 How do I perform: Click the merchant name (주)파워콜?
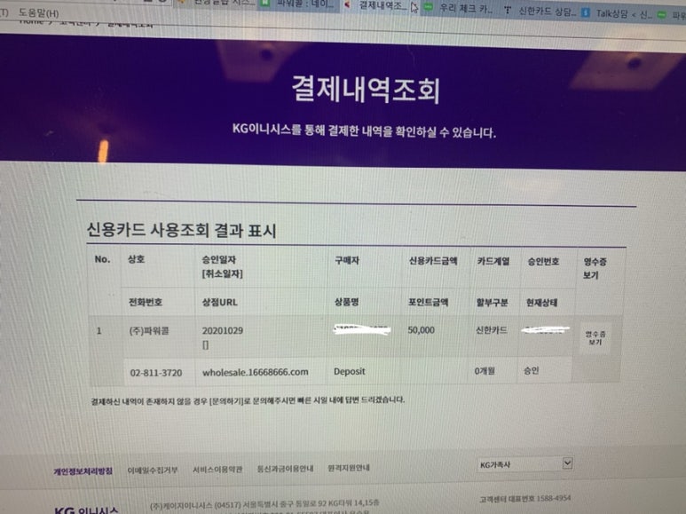[x=149, y=331]
